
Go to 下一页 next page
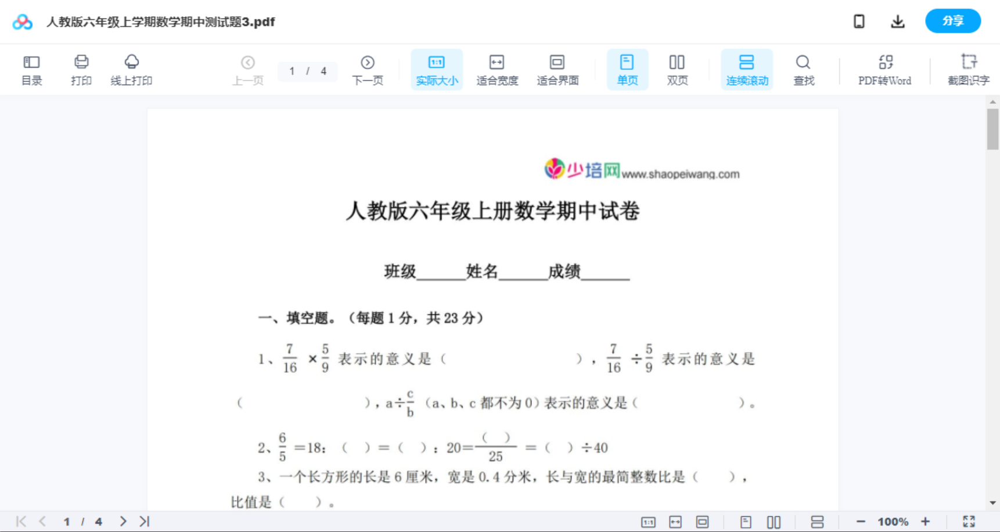368,70
